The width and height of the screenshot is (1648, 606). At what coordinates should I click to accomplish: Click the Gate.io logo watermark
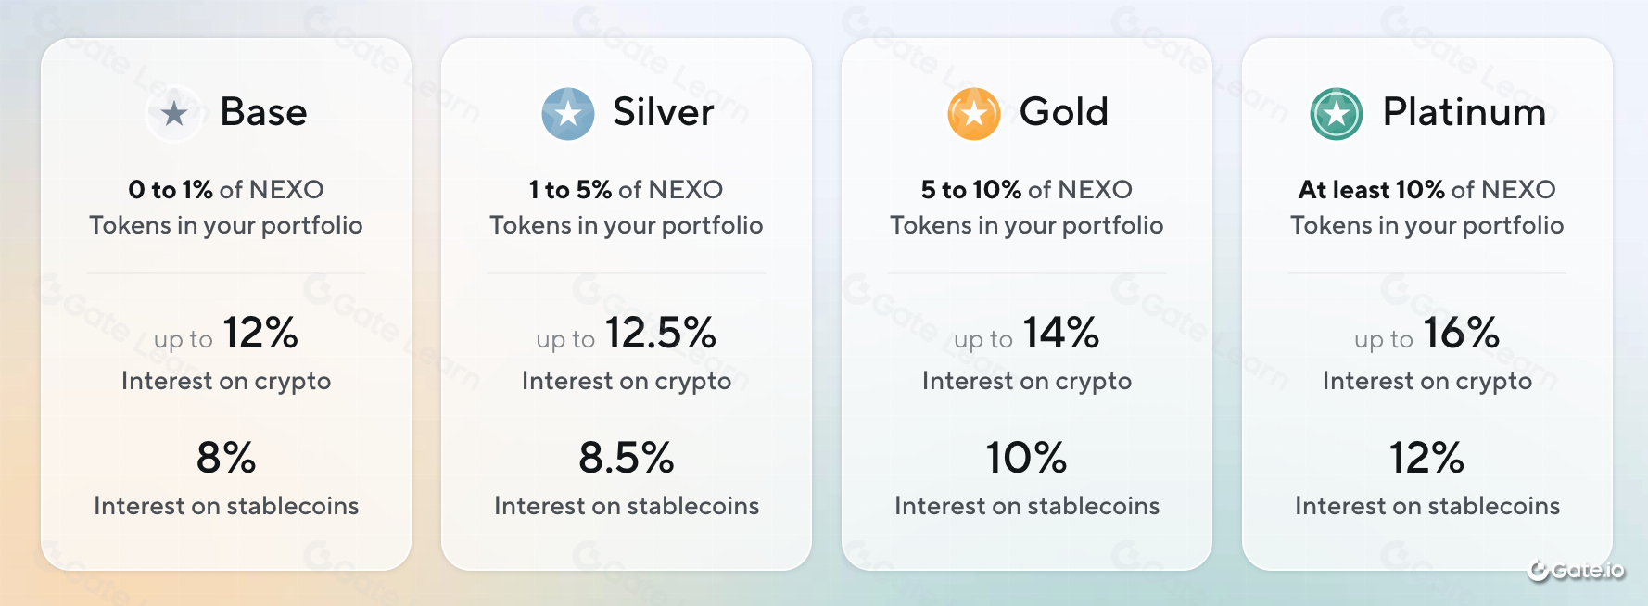tap(1576, 570)
